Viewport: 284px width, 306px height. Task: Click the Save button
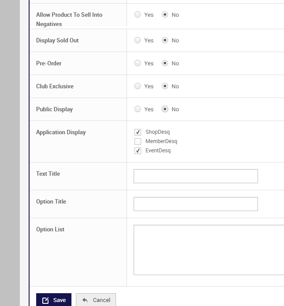tap(54, 300)
